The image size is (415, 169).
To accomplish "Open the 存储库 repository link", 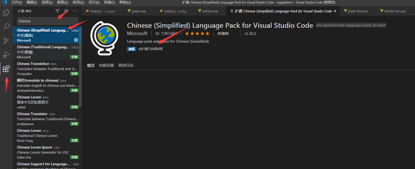I will click(223, 33).
